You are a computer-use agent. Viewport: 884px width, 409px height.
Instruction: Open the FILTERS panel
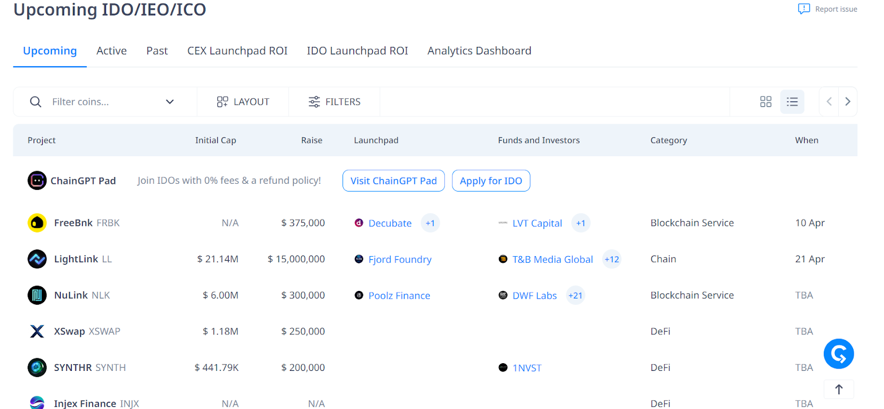click(x=334, y=102)
